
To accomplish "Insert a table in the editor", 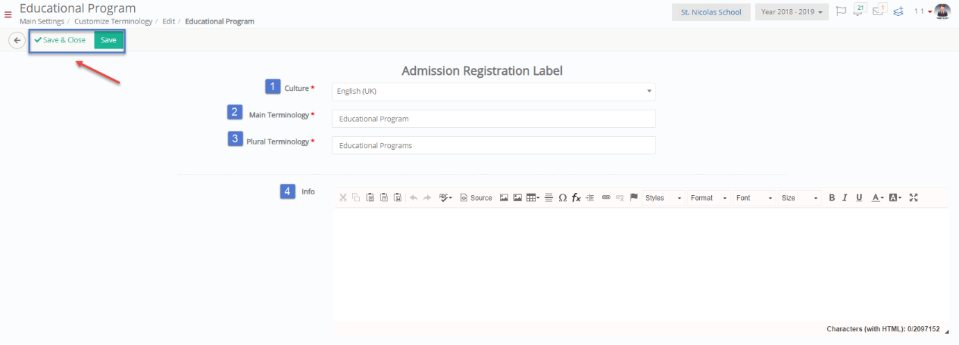I will click(533, 198).
